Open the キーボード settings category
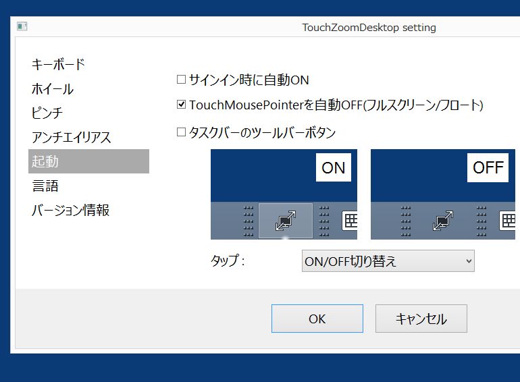 [58, 64]
